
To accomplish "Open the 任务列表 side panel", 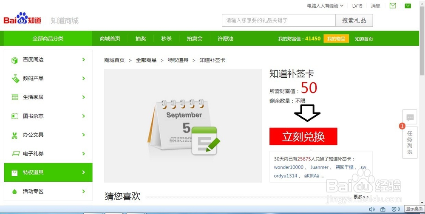I will (x=410, y=142).
